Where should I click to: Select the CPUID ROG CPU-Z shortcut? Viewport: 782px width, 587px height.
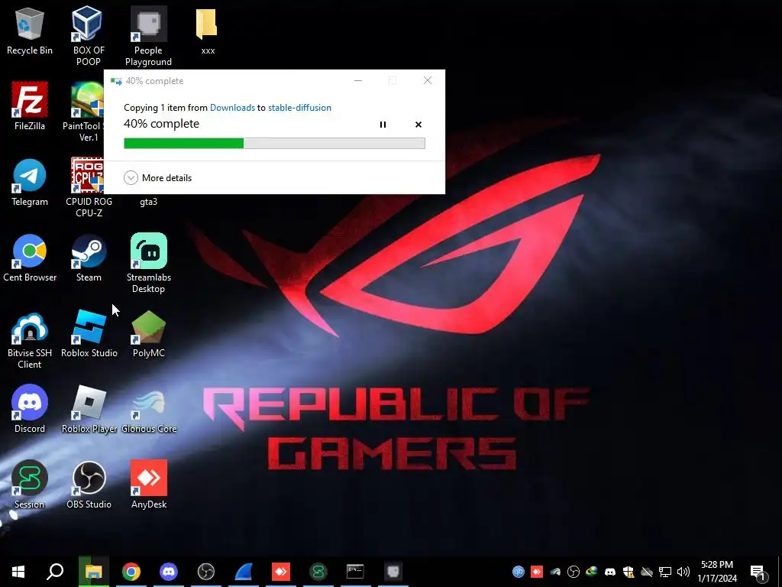(89, 188)
